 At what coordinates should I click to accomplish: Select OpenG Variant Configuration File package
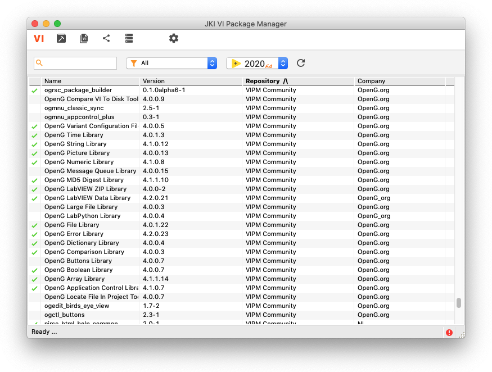pos(241,126)
